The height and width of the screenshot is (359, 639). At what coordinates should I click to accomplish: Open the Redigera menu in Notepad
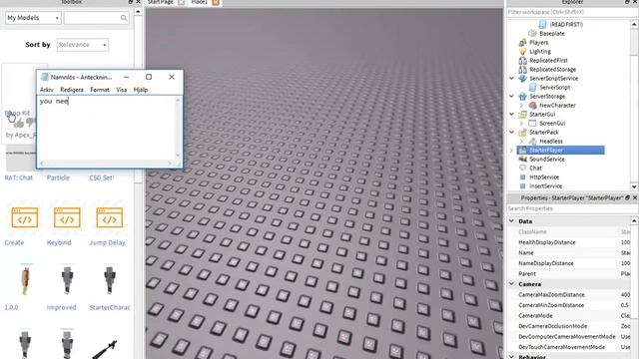(x=72, y=90)
